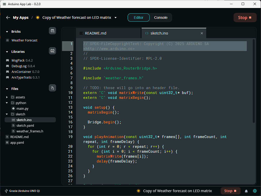This screenshot has height=196, width=261.
Task: Click the sun emoji app icon in header
Action: click(x=38, y=18)
